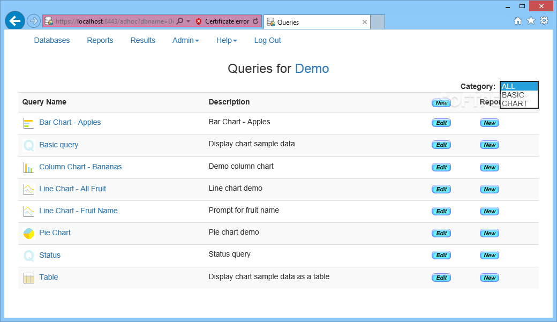Edit the Pie Chart query
Image resolution: width=557 pixels, height=322 pixels.
(441, 234)
